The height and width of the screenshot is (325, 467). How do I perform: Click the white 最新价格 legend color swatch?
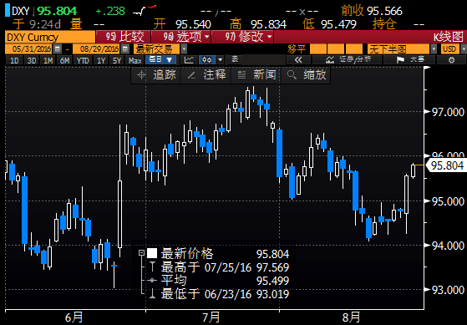click(152, 253)
